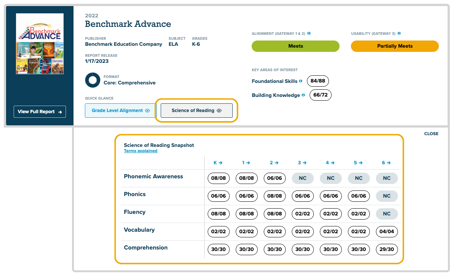This screenshot has height=276, width=454.
Task: Toggle the Science of Reading quick glance
Action: [197, 111]
